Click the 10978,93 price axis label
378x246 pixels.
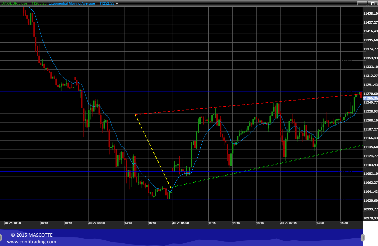(x=370, y=218)
